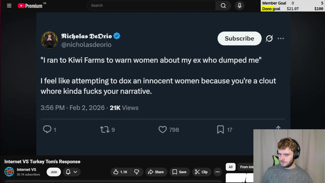Click the tweet repost icon

pos(105,129)
